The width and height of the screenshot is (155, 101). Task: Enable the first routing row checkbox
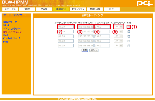(129, 27)
